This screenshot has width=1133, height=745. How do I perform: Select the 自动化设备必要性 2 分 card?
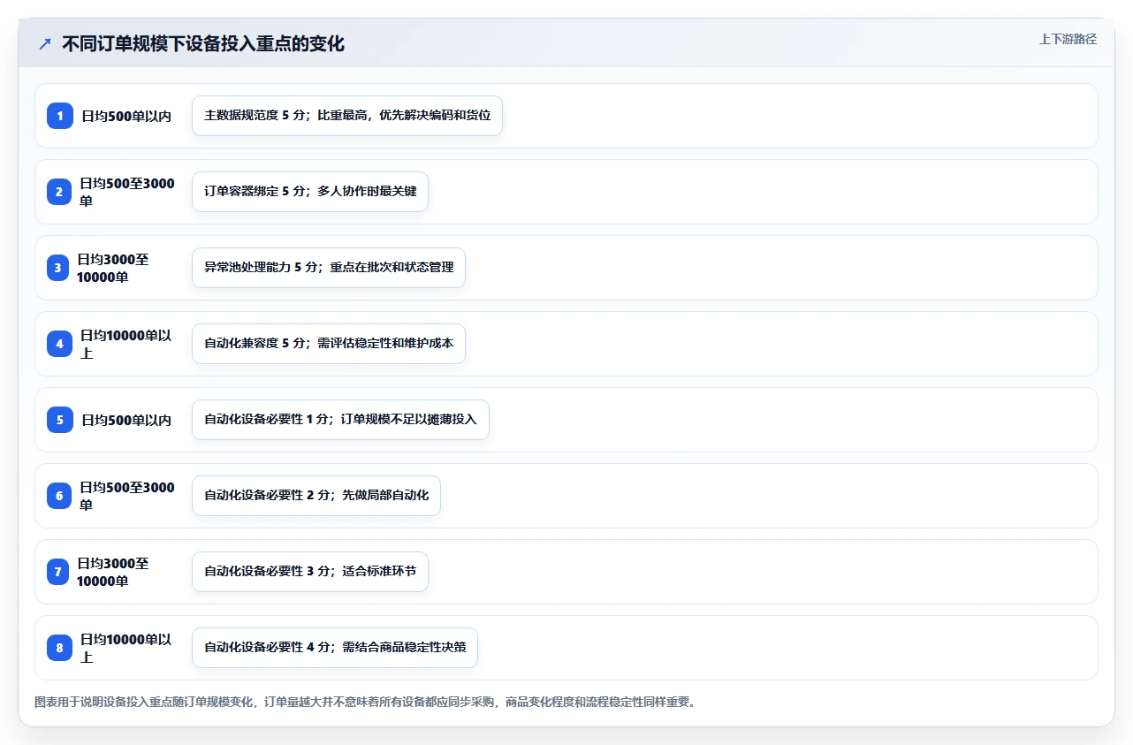pyautogui.click(x=316, y=496)
